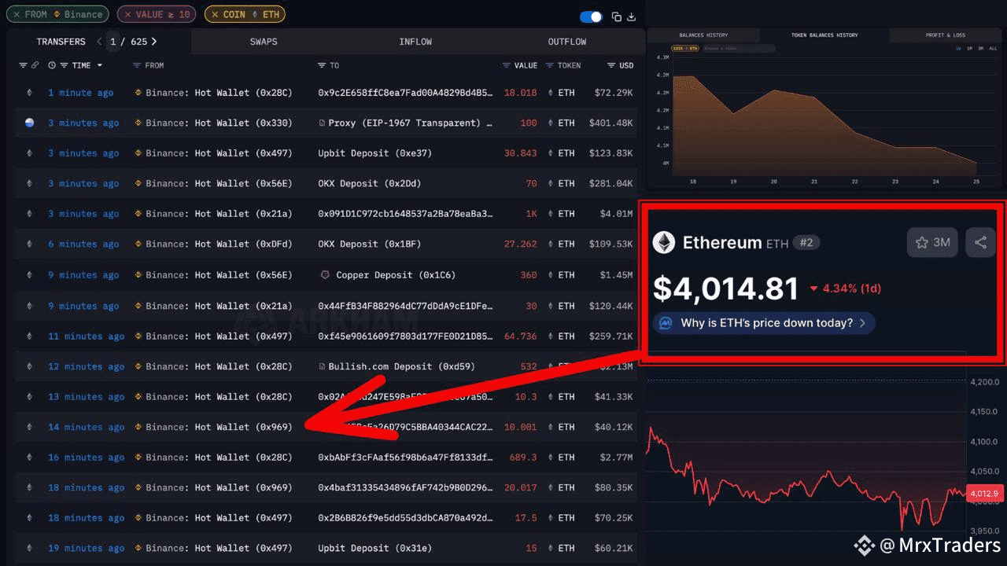Click chain icon in the '1 minute ago' row
The height and width of the screenshot is (566, 1007).
coord(30,93)
